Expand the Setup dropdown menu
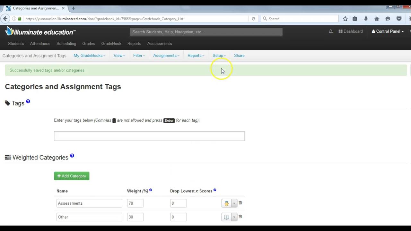The height and width of the screenshot is (231, 411). [219, 56]
